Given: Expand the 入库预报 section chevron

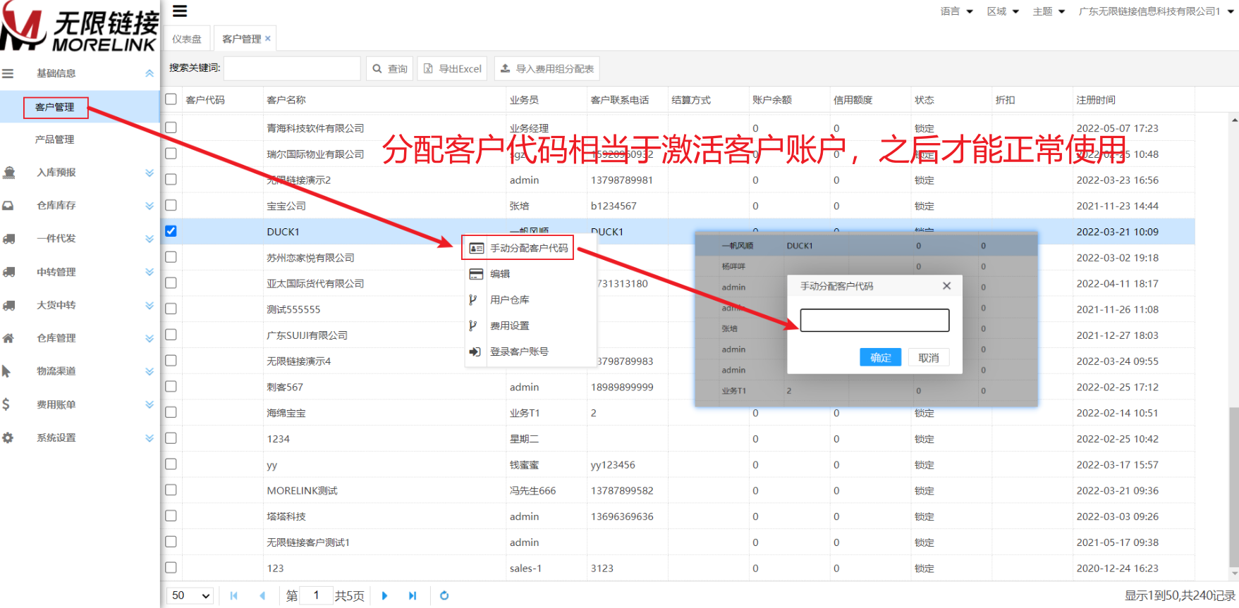Looking at the screenshot, I should [x=149, y=173].
